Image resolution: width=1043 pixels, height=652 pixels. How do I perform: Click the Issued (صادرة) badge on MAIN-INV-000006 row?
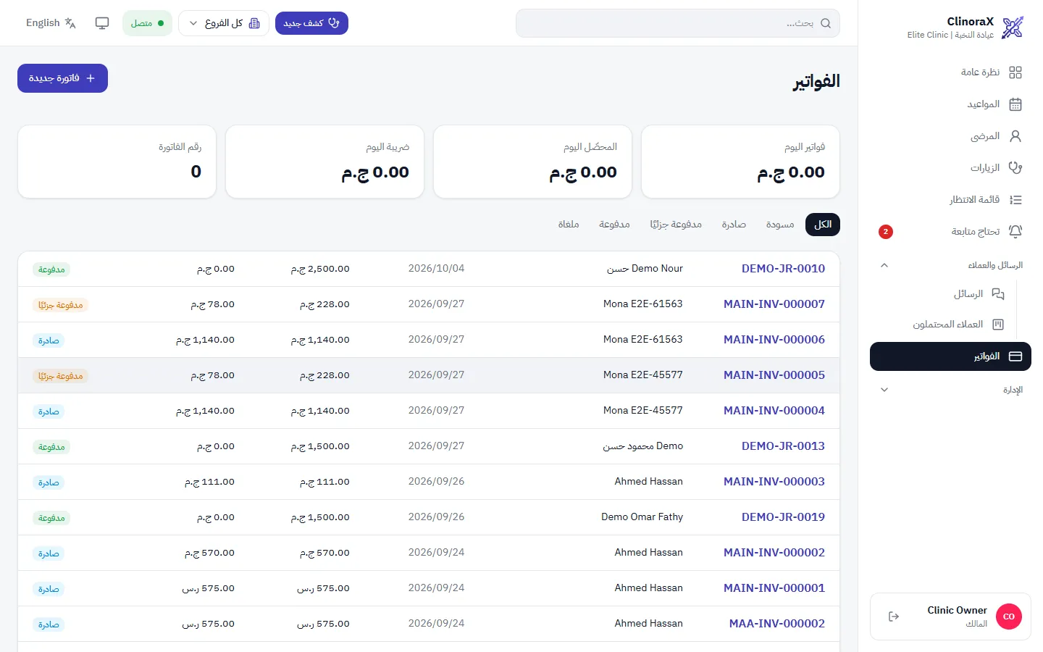(49, 340)
